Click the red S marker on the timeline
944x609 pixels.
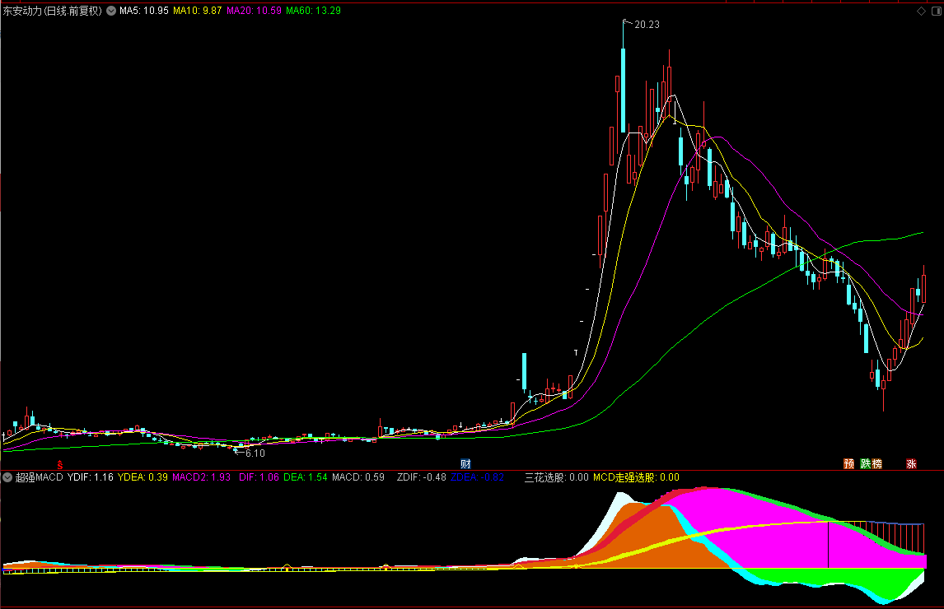[59, 465]
